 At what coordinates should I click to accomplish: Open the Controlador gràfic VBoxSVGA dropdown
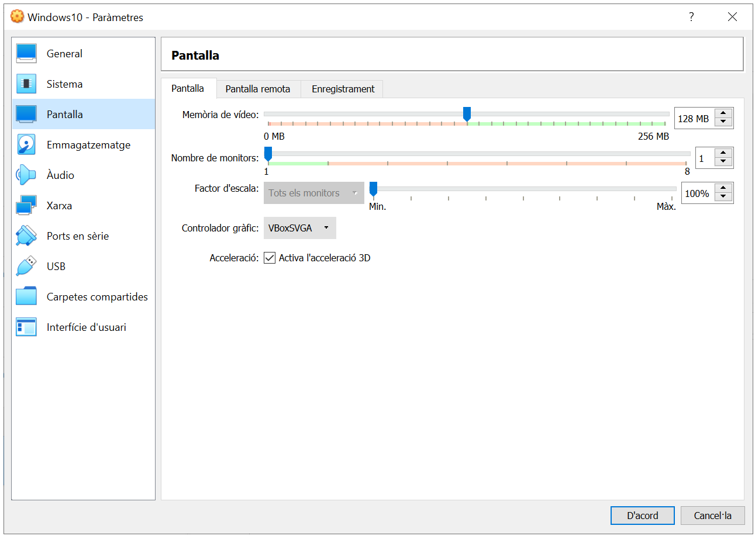tap(300, 228)
